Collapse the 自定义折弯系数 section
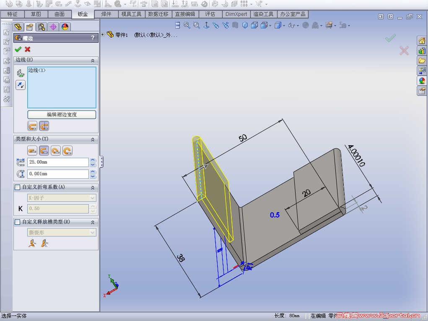This screenshot has width=428, height=321. click(x=93, y=188)
